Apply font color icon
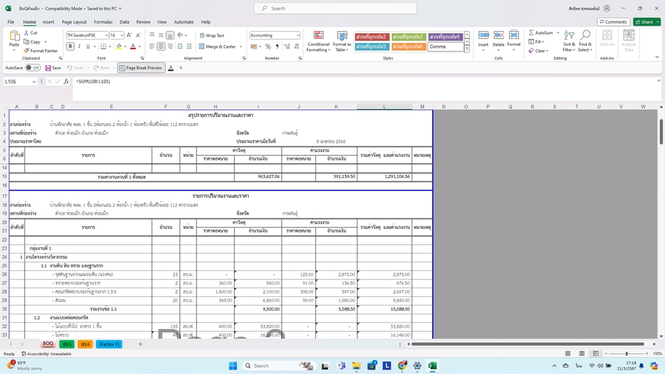The width and height of the screenshot is (665, 374). point(133,46)
